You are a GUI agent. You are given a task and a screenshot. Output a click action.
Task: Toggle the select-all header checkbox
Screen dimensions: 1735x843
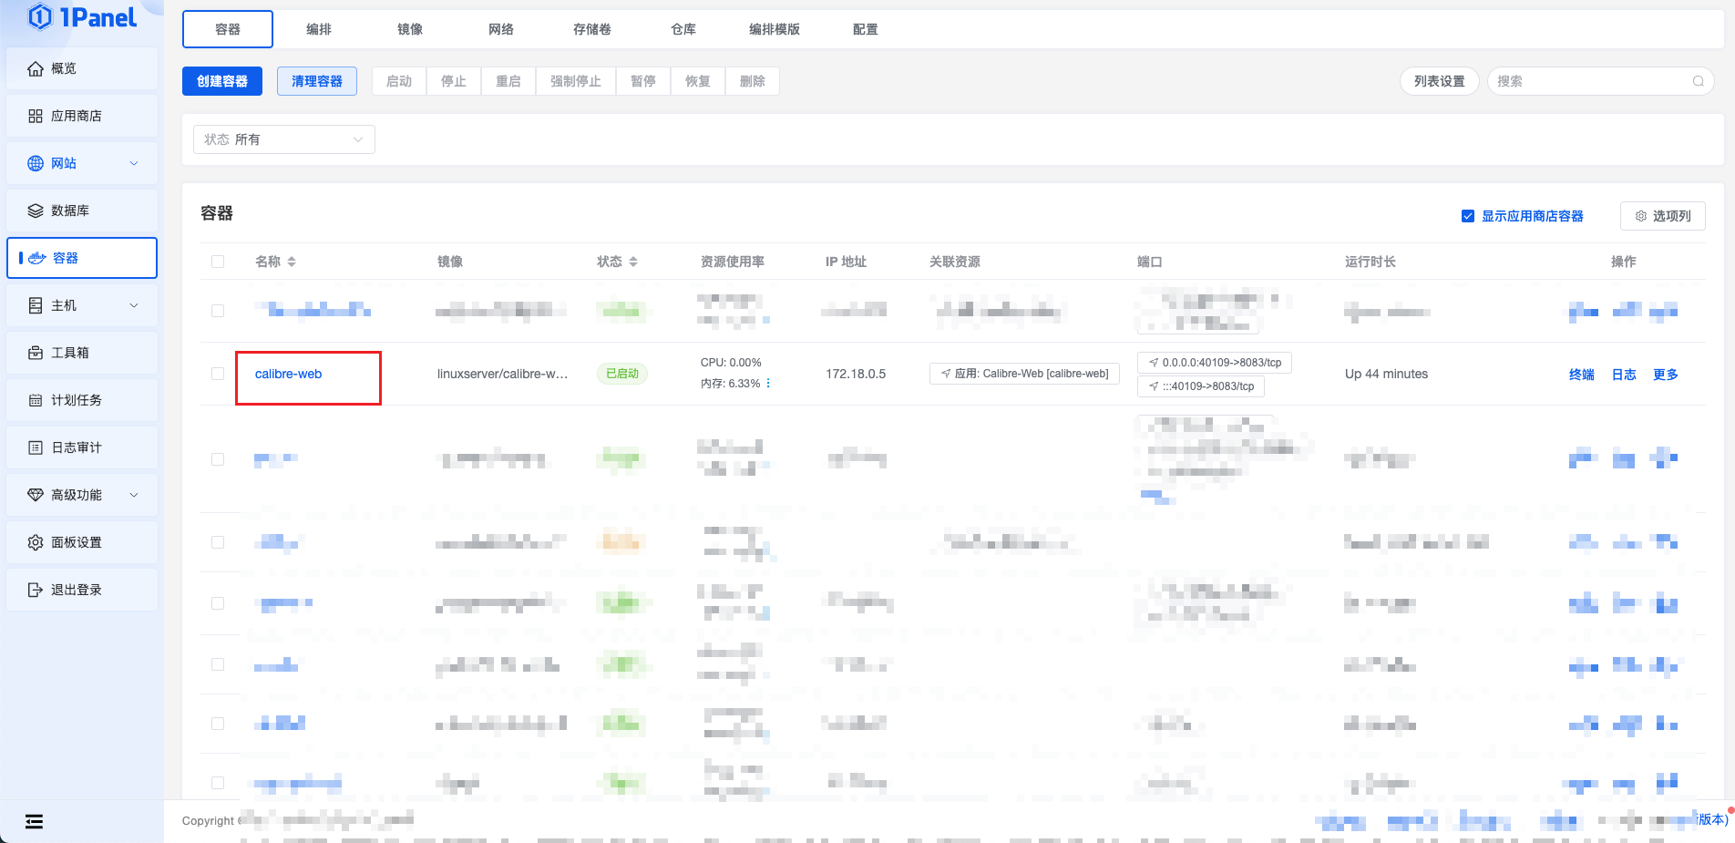point(218,262)
